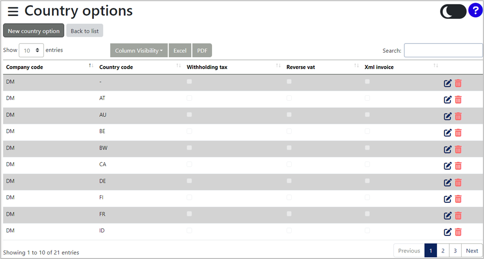
Task: Edit the ID country option row
Action: [x=447, y=232]
